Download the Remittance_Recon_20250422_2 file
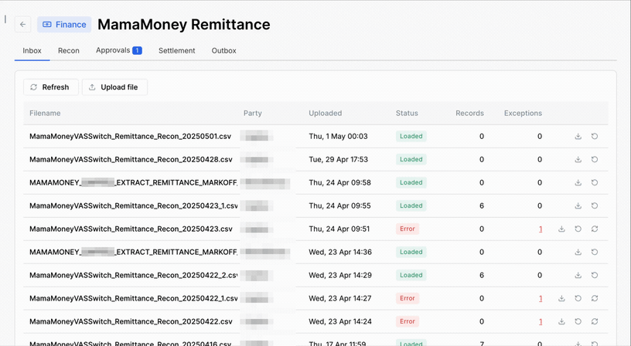 [578, 275]
